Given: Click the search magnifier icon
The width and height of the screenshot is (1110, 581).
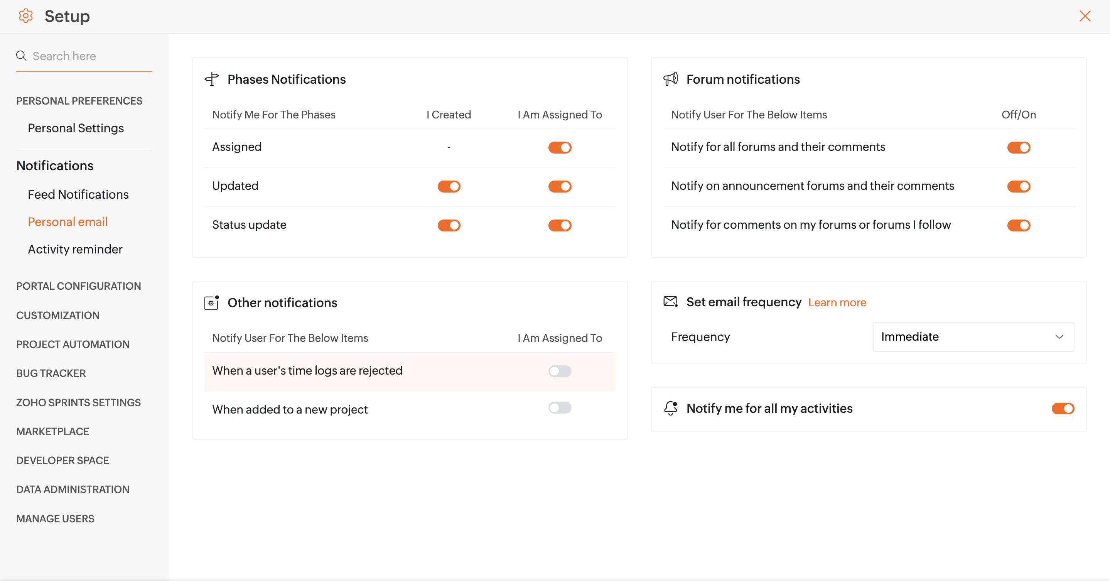Looking at the screenshot, I should (x=21, y=56).
